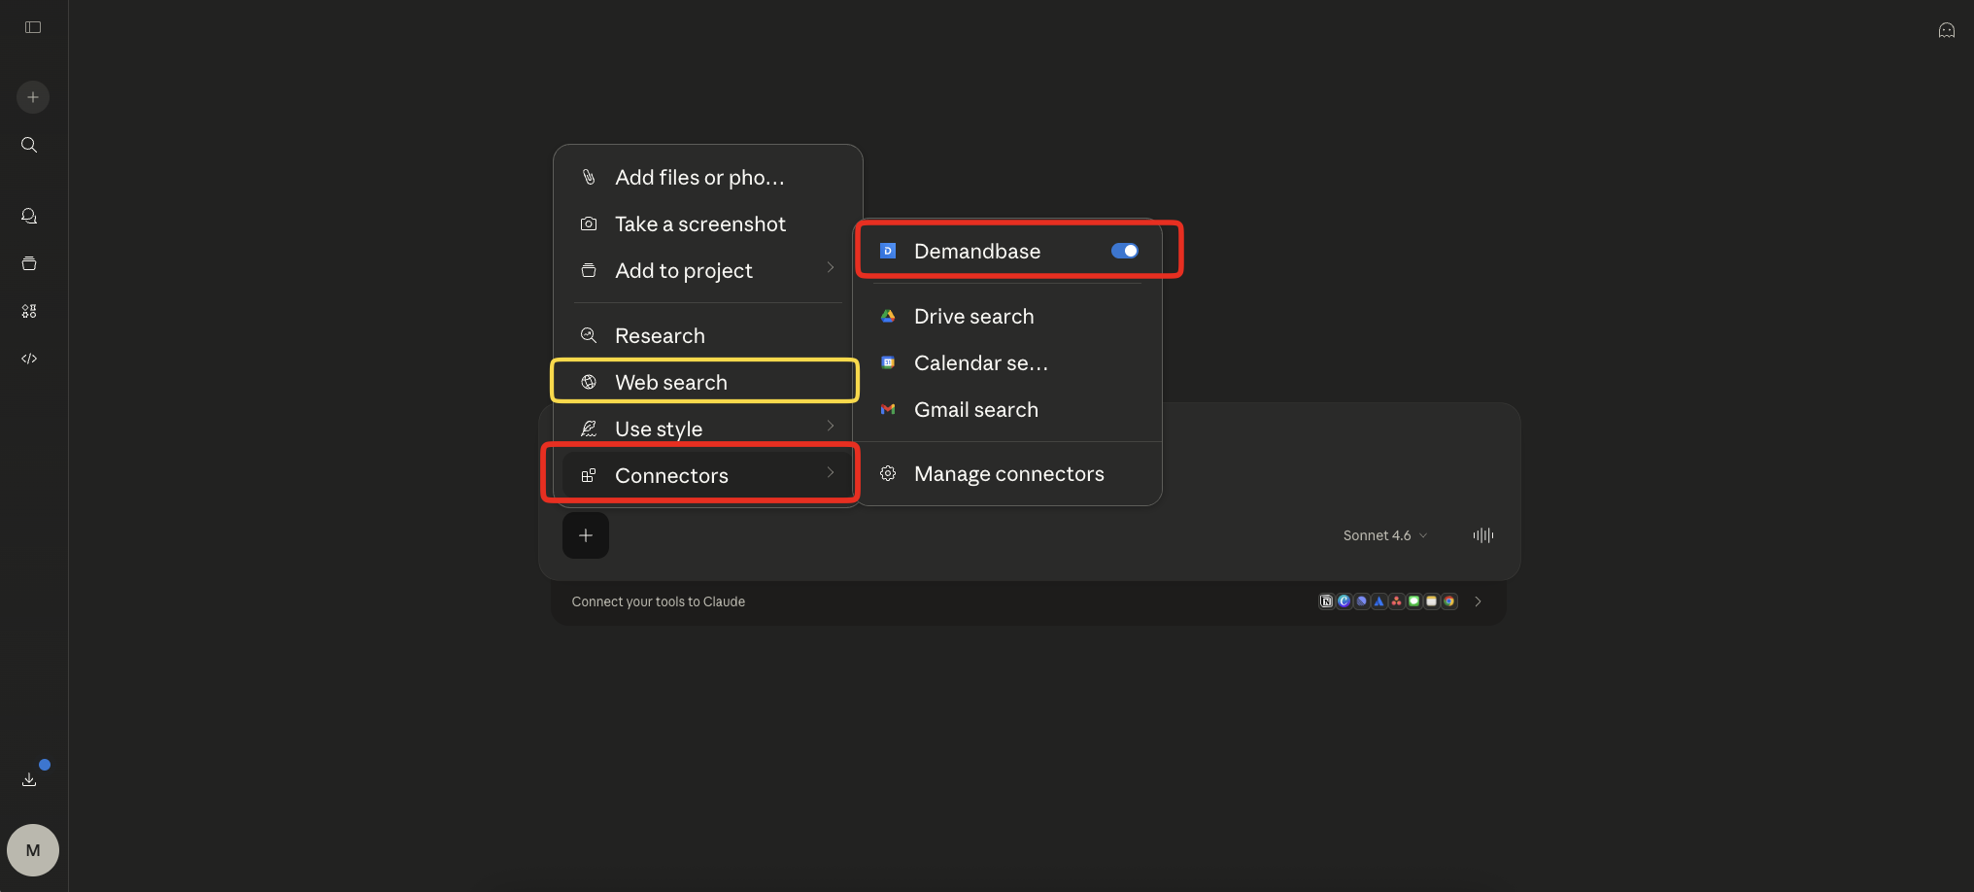1974x892 pixels.
Task: Start a new chat with plus icon in sidebar
Action: coord(33,97)
